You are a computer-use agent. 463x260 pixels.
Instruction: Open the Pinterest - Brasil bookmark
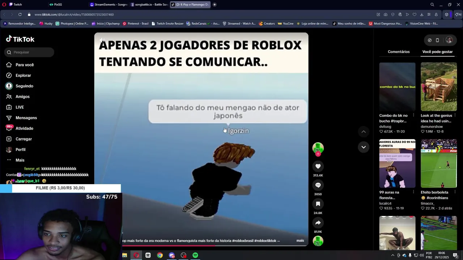pyautogui.click(x=135, y=23)
